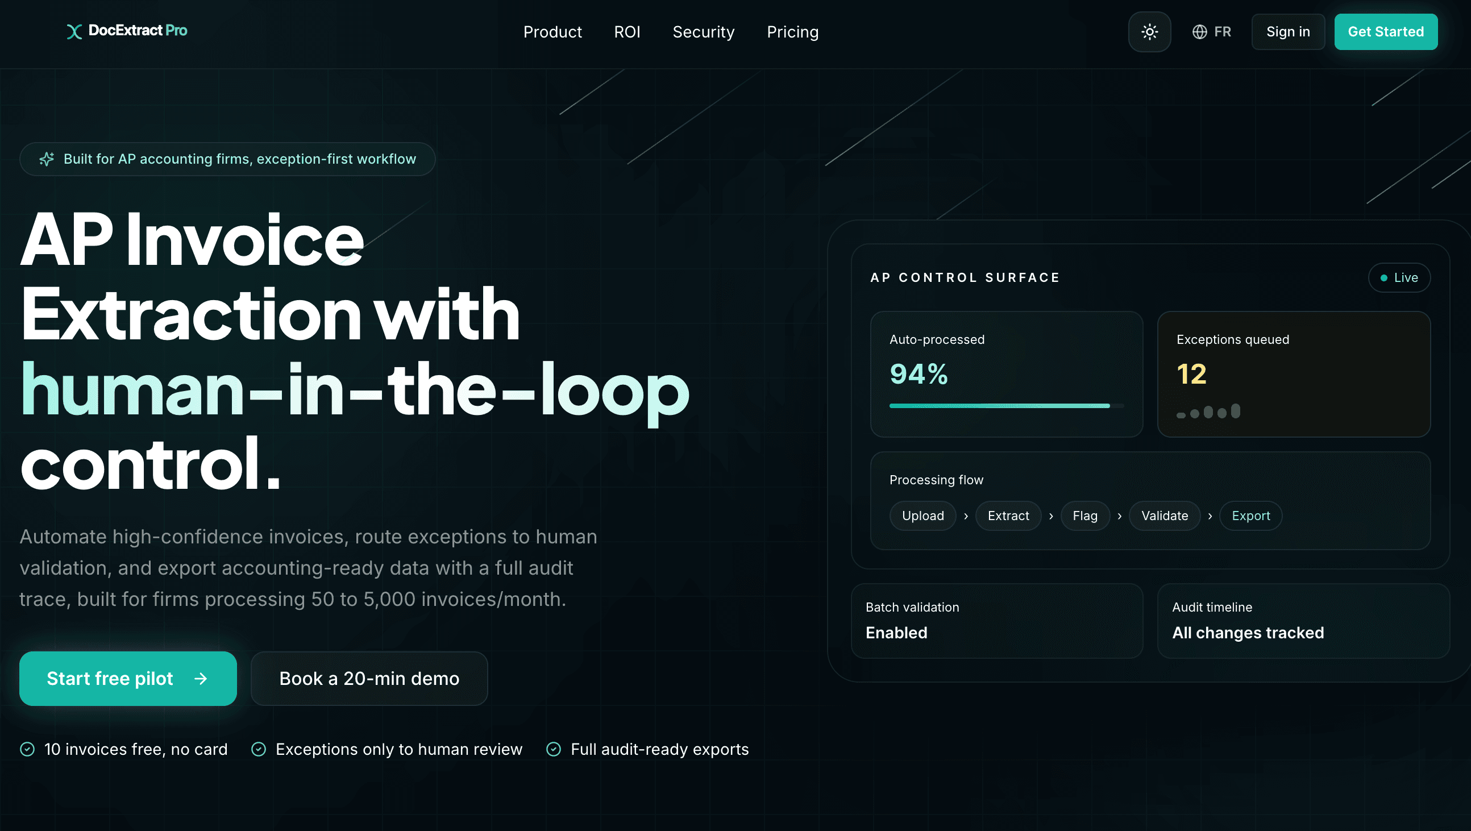The width and height of the screenshot is (1471, 831).
Task: Click the checkmark icon beside 10 invoices free
Action: point(27,749)
